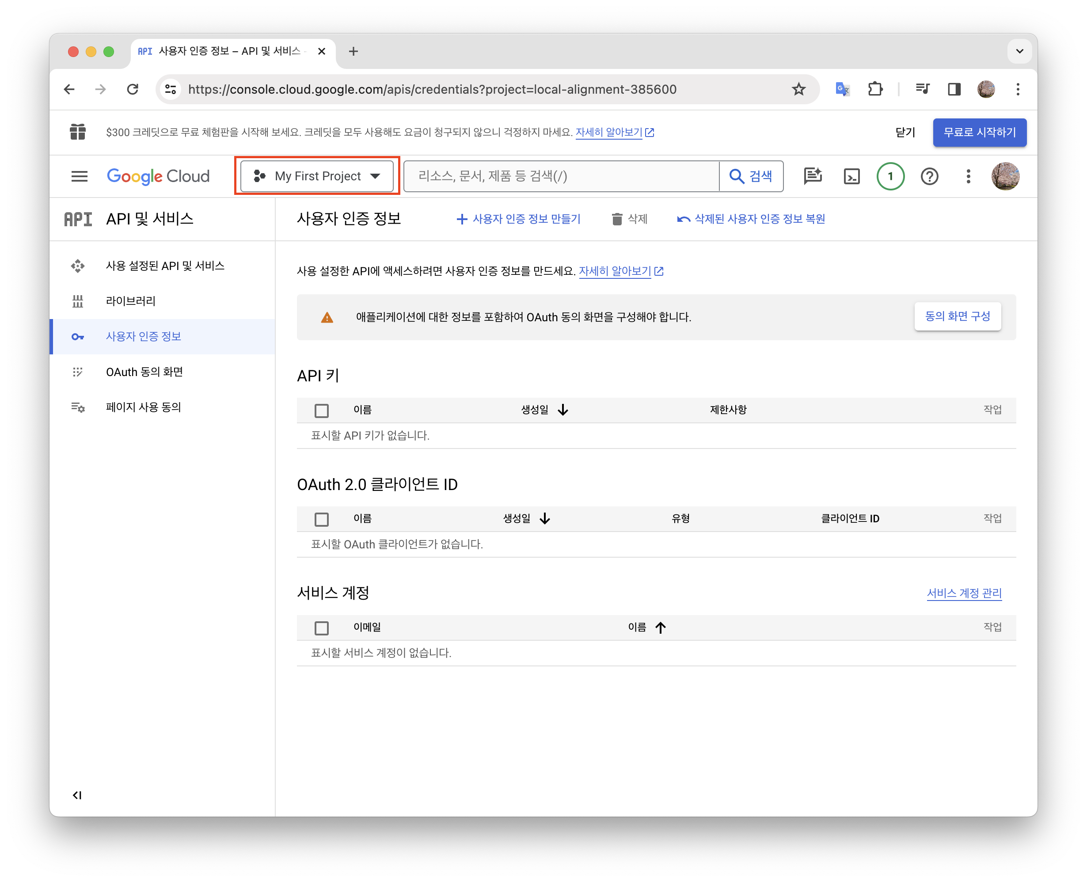The width and height of the screenshot is (1087, 882).
Task: Open the manage service accounts link
Action: pos(964,593)
